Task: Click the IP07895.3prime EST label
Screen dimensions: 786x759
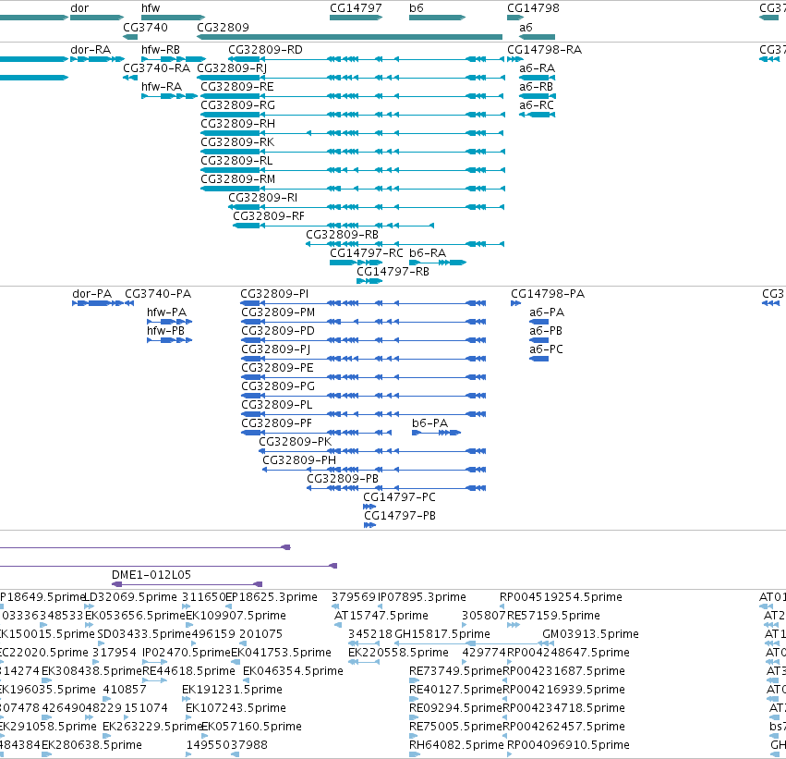Action: tap(421, 597)
